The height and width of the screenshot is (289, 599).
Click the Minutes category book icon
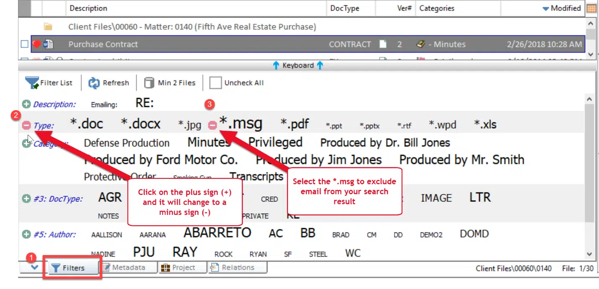click(421, 44)
